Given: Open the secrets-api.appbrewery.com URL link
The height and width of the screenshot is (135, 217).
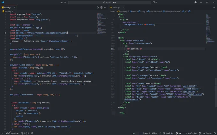Looking at the screenshot, I should point(47,33).
